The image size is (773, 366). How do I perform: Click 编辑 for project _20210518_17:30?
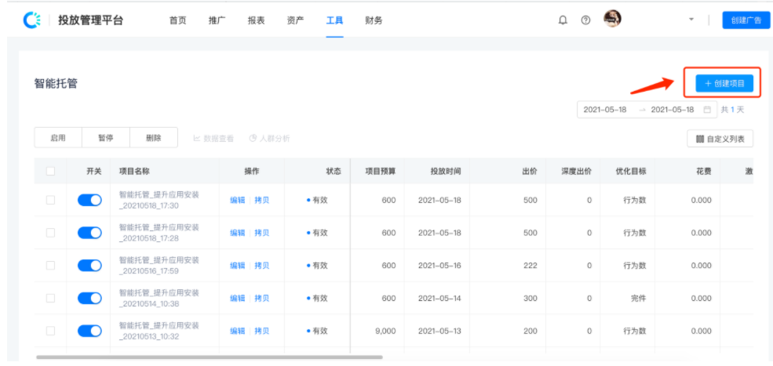coord(237,200)
